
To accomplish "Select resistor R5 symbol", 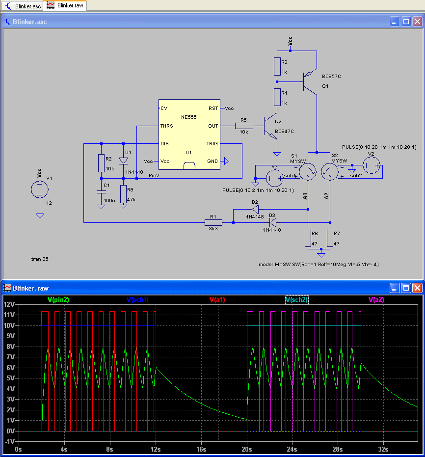I will coord(244,126).
